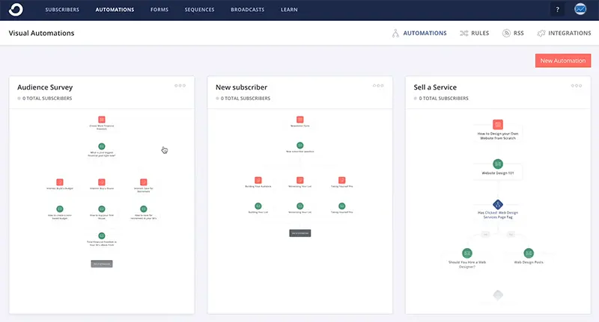Image resolution: width=599 pixels, height=322 pixels.
Task: Click the faded diamond node in Sell a Service
Action: pyautogui.click(x=498, y=295)
